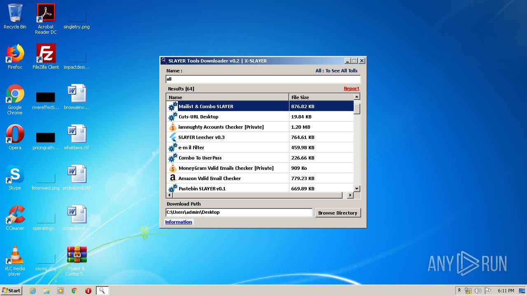This screenshot has height=296, width=527.
Task: Click the Download Path text field
Action: (239, 212)
